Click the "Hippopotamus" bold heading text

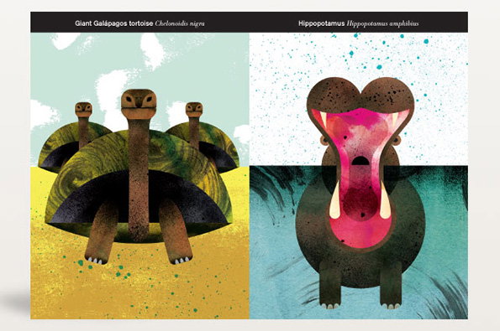(x=321, y=23)
